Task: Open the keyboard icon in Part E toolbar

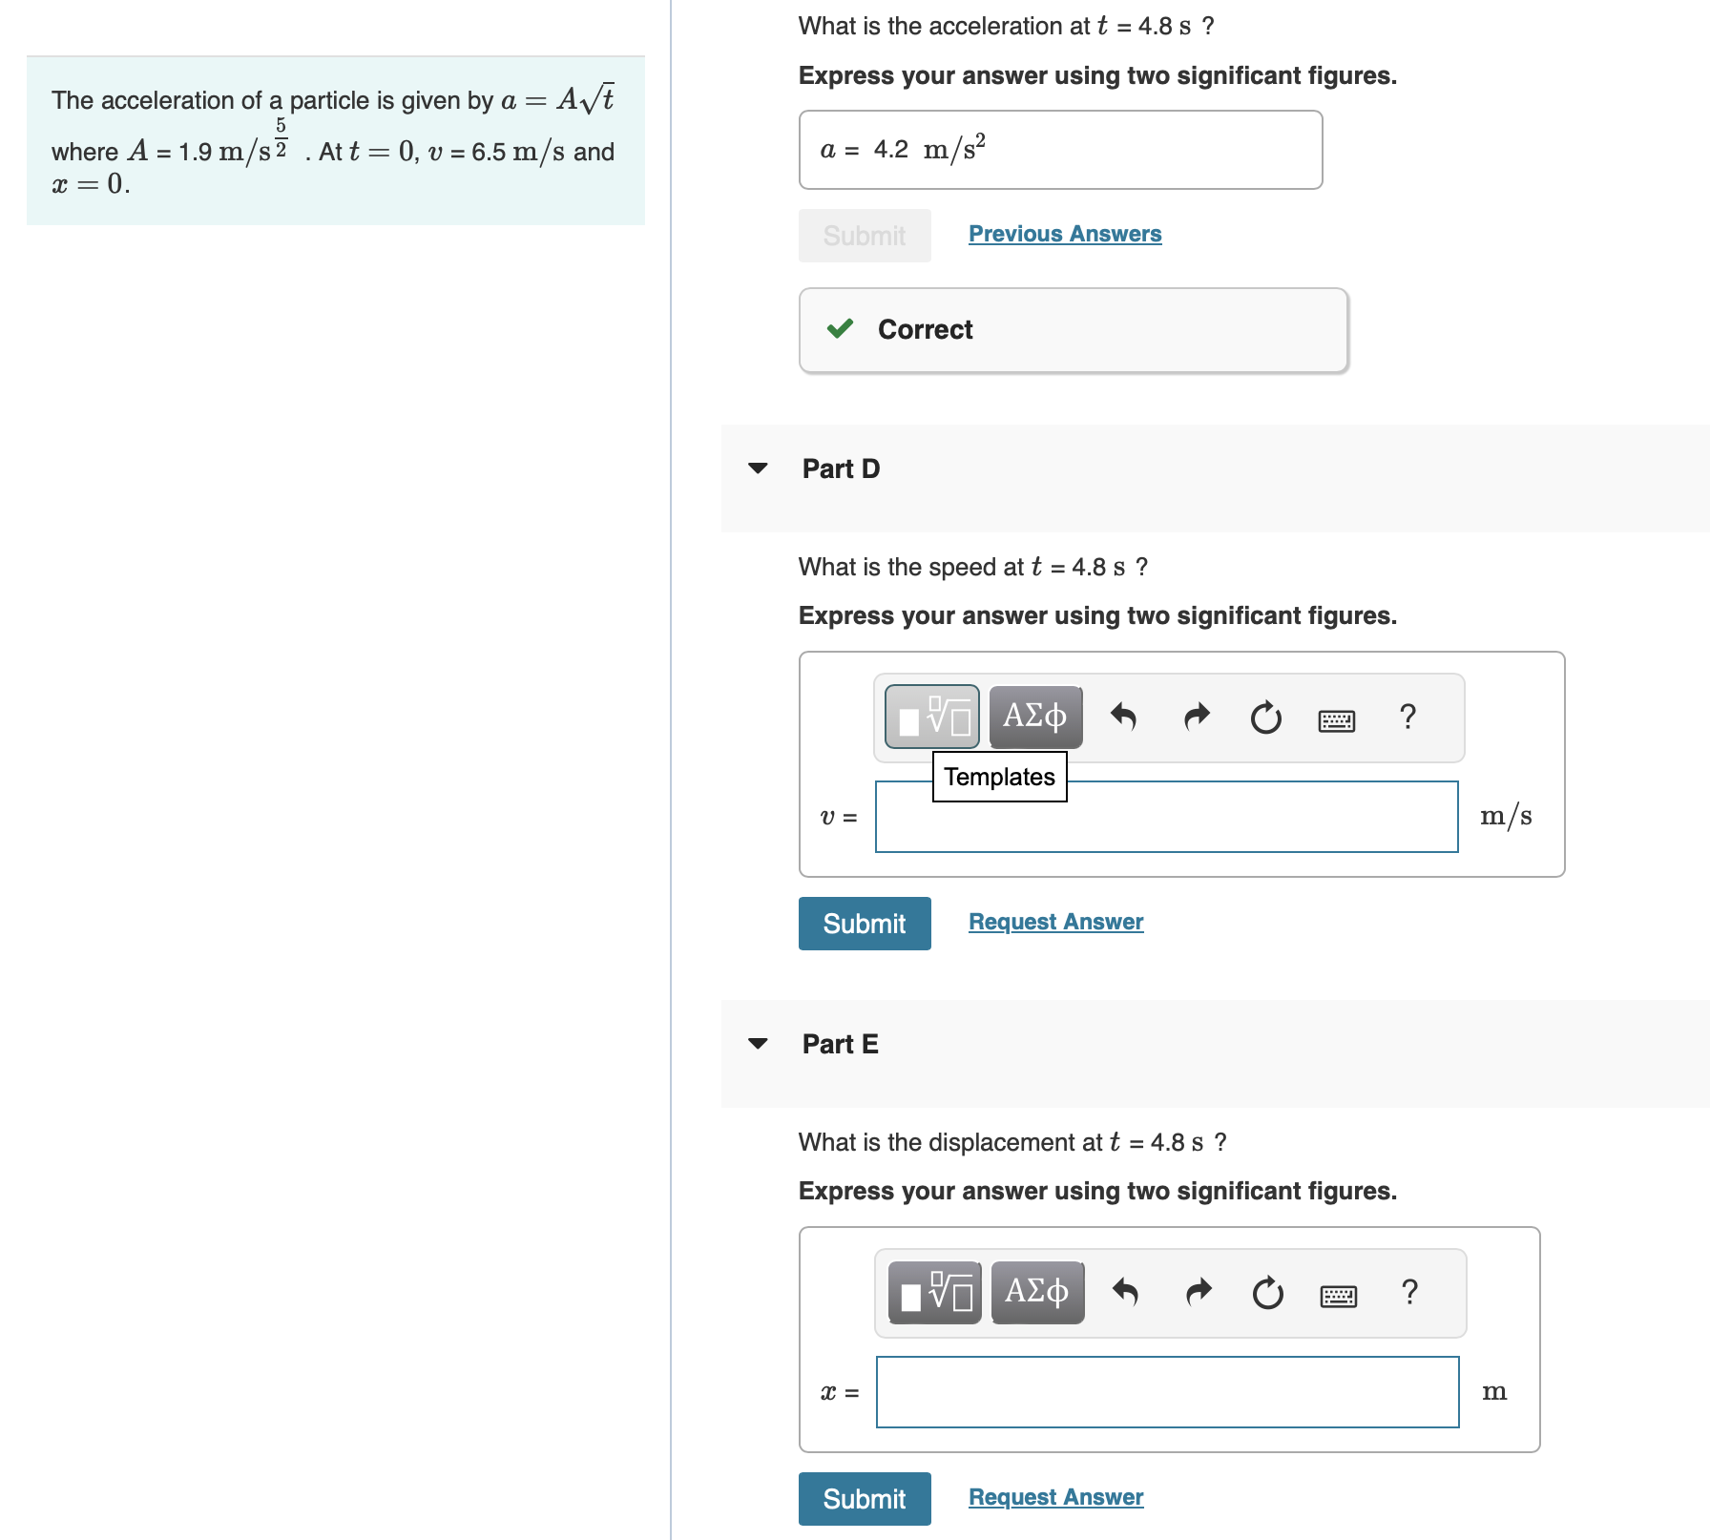Action: (1338, 1296)
